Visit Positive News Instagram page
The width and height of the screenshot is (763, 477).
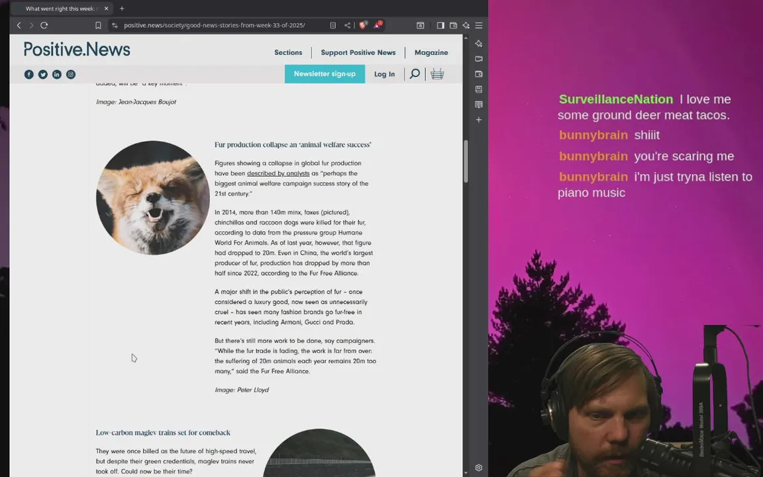coord(71,74)
